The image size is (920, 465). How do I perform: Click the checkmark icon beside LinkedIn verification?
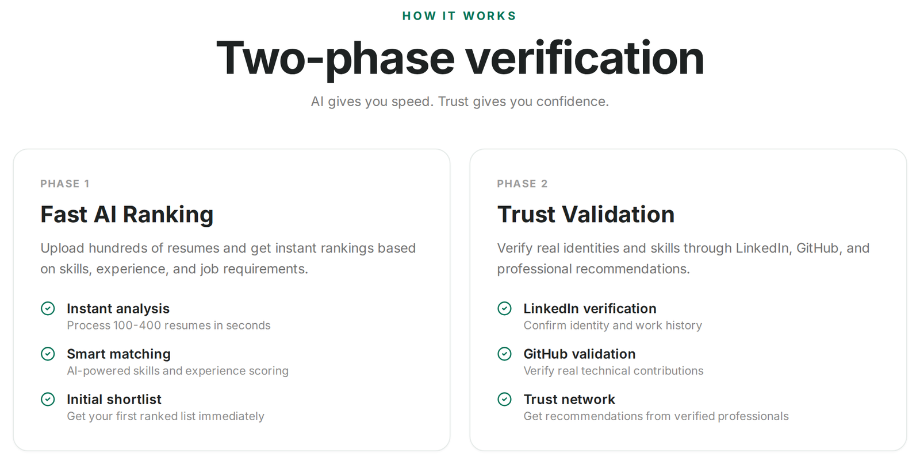tap(504, 309)
